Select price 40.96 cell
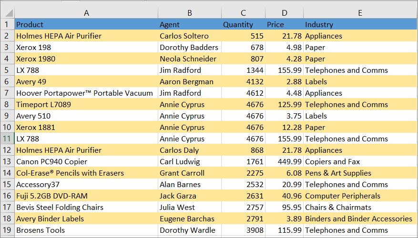Screen dimensions: 418x238 284,196
